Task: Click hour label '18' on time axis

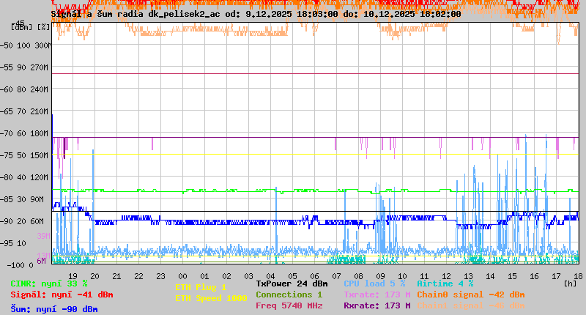Action: (578, 276)
